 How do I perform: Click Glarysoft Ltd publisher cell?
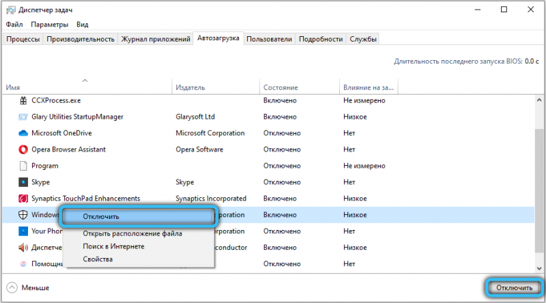pos(195,117)
